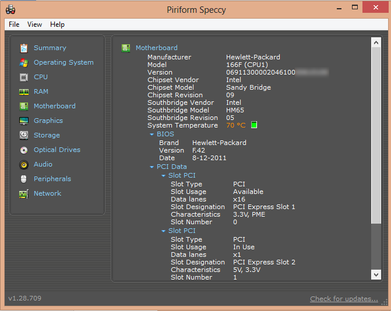Click the Operating System Windows flag icon
Image resolution: width=391 pixels, height=311 pixels.
(24, 62)
